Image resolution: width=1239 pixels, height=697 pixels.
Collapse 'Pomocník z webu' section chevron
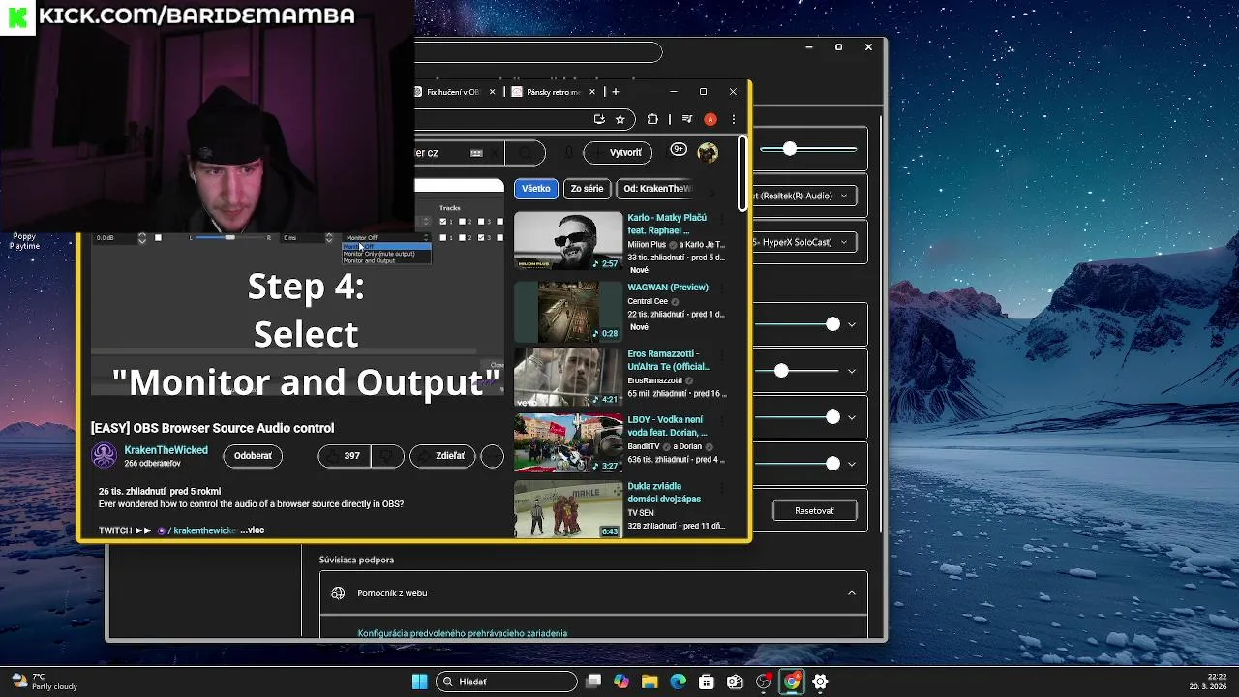852,593
